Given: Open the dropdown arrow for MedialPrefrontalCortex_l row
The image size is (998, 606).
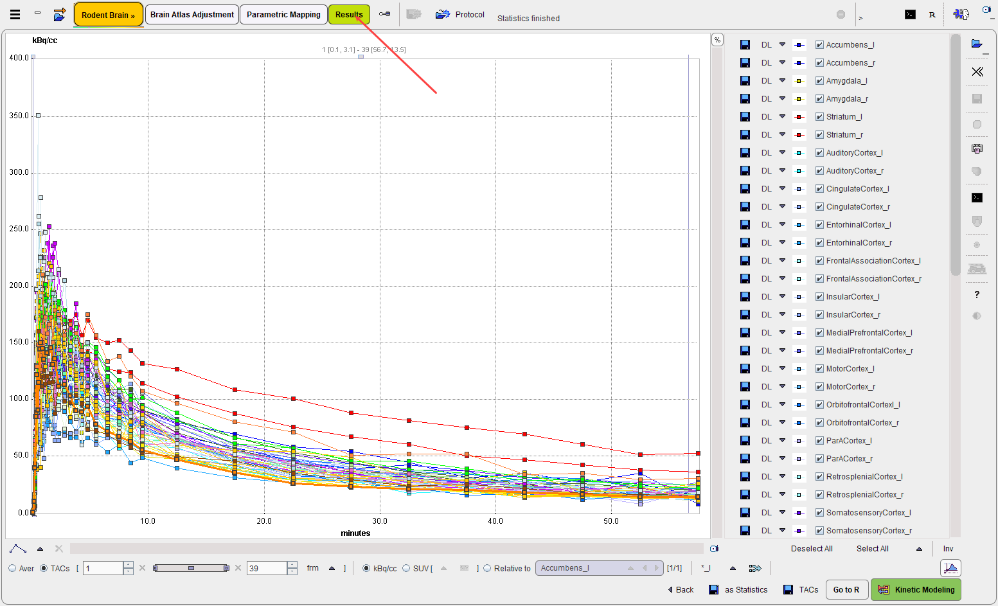Looking at the screenshot, I should (782, 332).
